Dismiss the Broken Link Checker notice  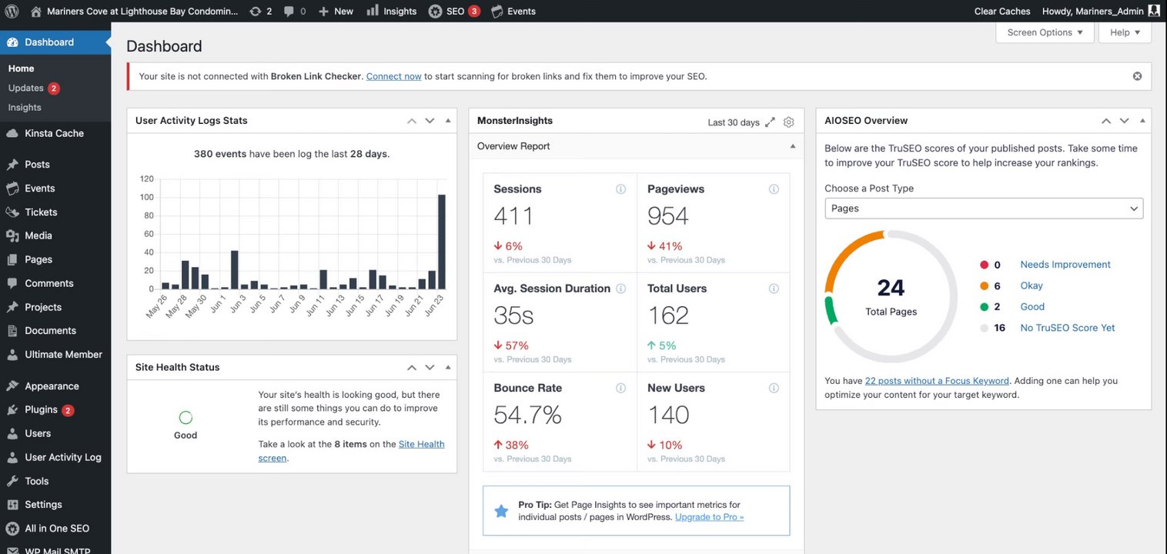pos(1137,76)
